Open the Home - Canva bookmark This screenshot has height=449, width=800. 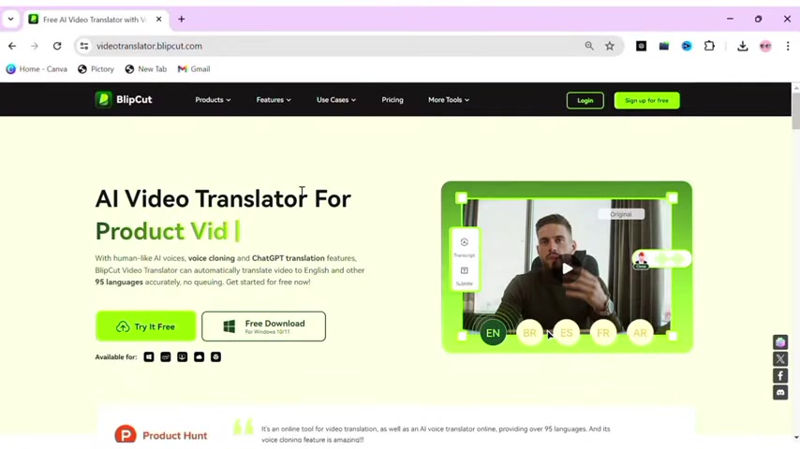coord(37,69)
